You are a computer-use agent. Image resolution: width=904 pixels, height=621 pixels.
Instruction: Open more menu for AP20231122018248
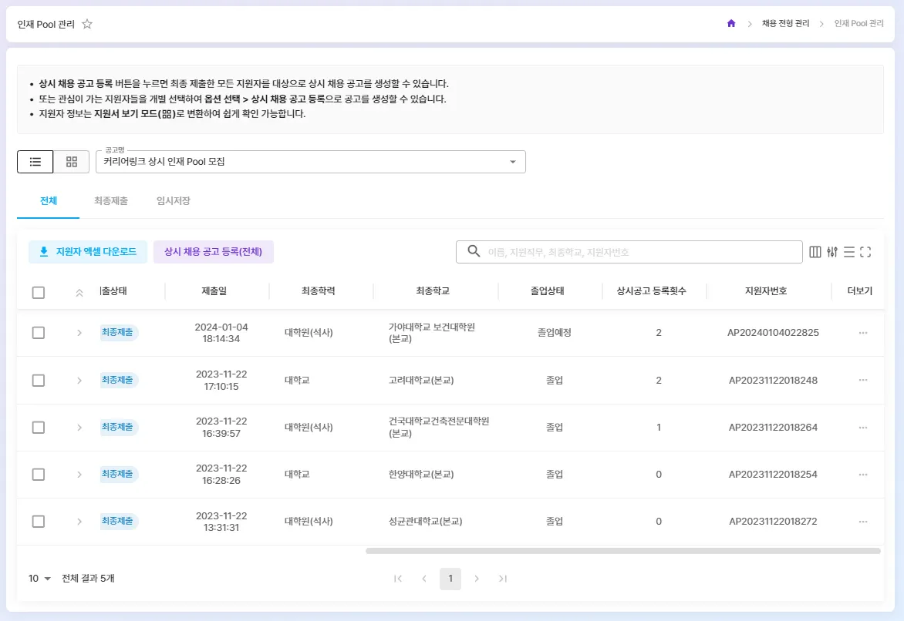point(863,380)
